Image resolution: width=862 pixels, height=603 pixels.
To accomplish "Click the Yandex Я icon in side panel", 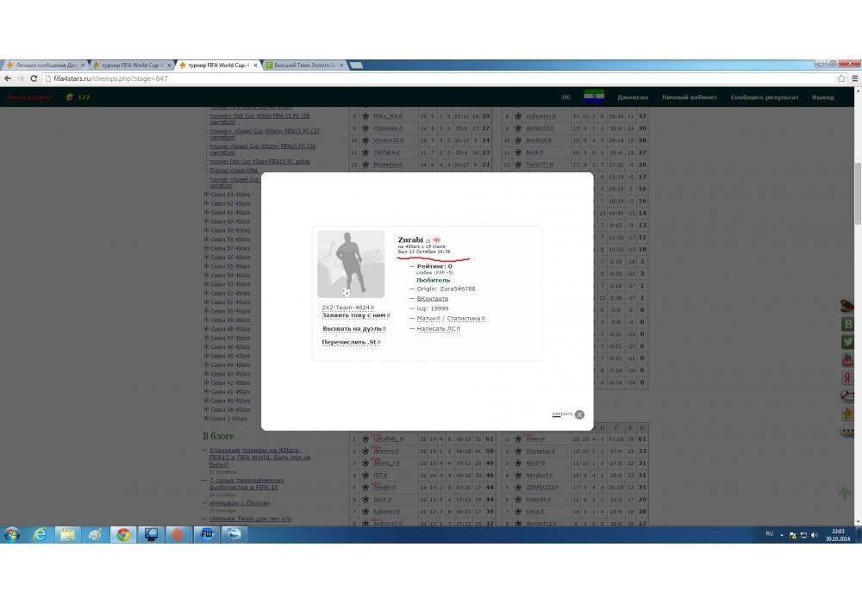I will [847, 378].
